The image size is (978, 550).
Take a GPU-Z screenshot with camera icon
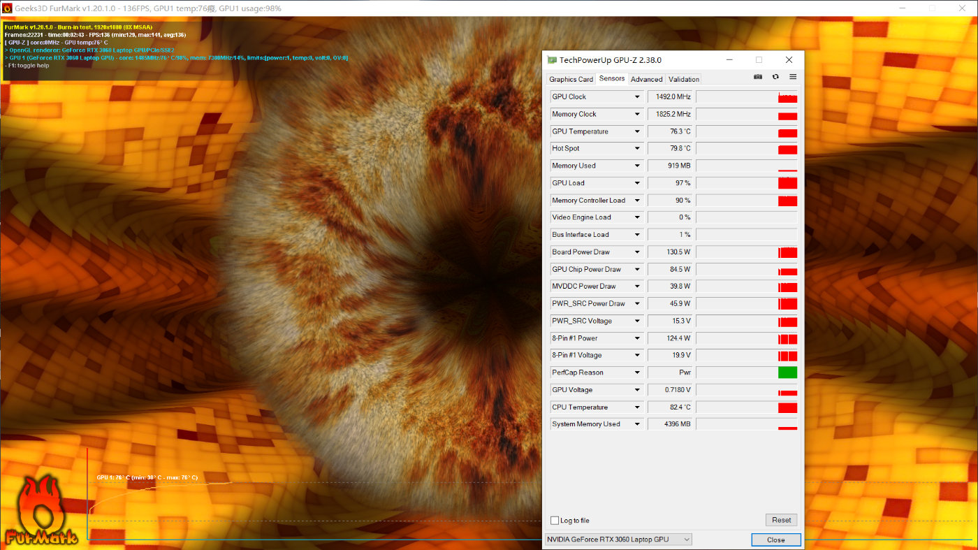[758, 77]
